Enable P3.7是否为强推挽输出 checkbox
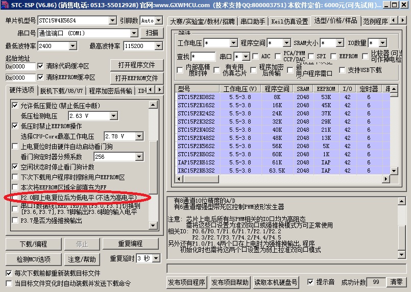This screenshot has height=292, width=411. pyautogui.click(x=15, y=221)
